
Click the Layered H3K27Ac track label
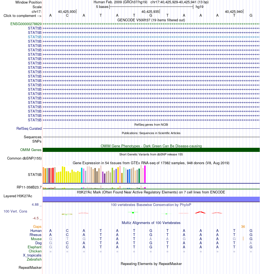pyautogui.click(x=18, y=196)
